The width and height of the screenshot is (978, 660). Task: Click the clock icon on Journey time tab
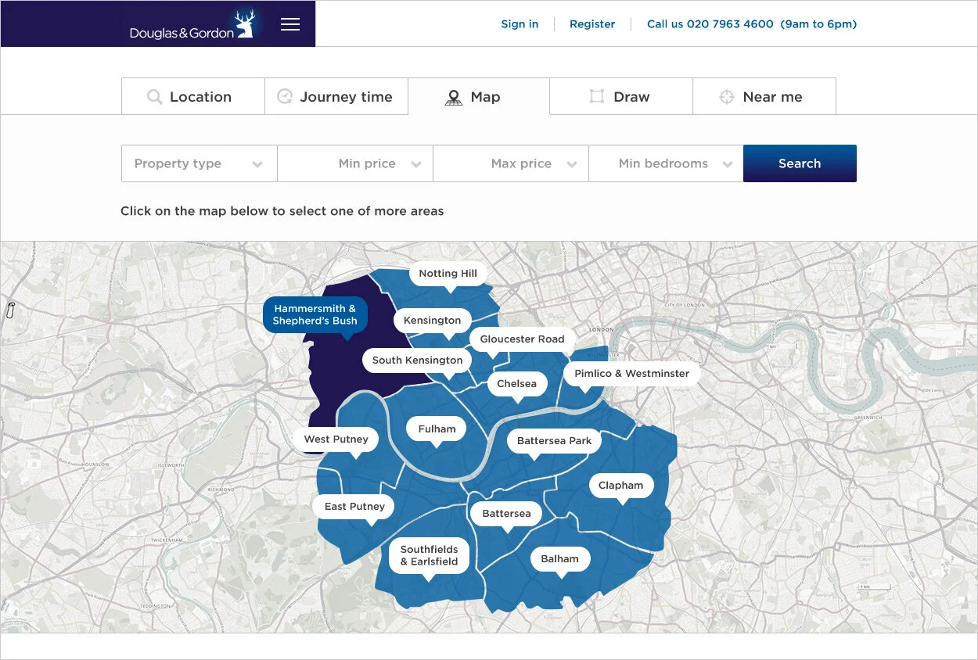coord(285,97)
